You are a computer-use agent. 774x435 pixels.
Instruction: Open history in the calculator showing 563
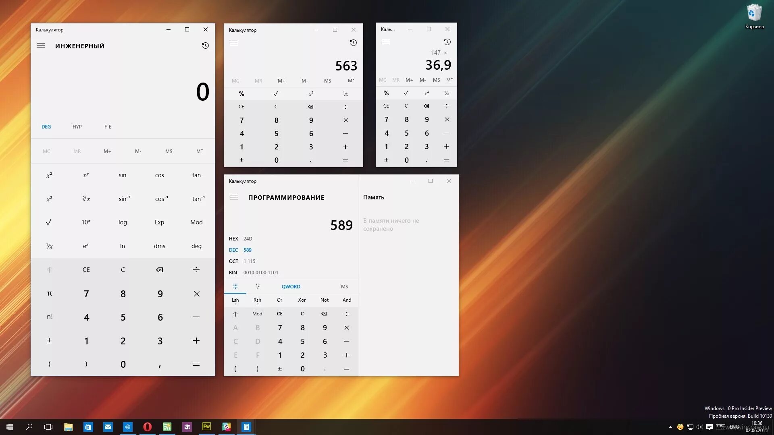pyautogui.click(x=353, y=43)
